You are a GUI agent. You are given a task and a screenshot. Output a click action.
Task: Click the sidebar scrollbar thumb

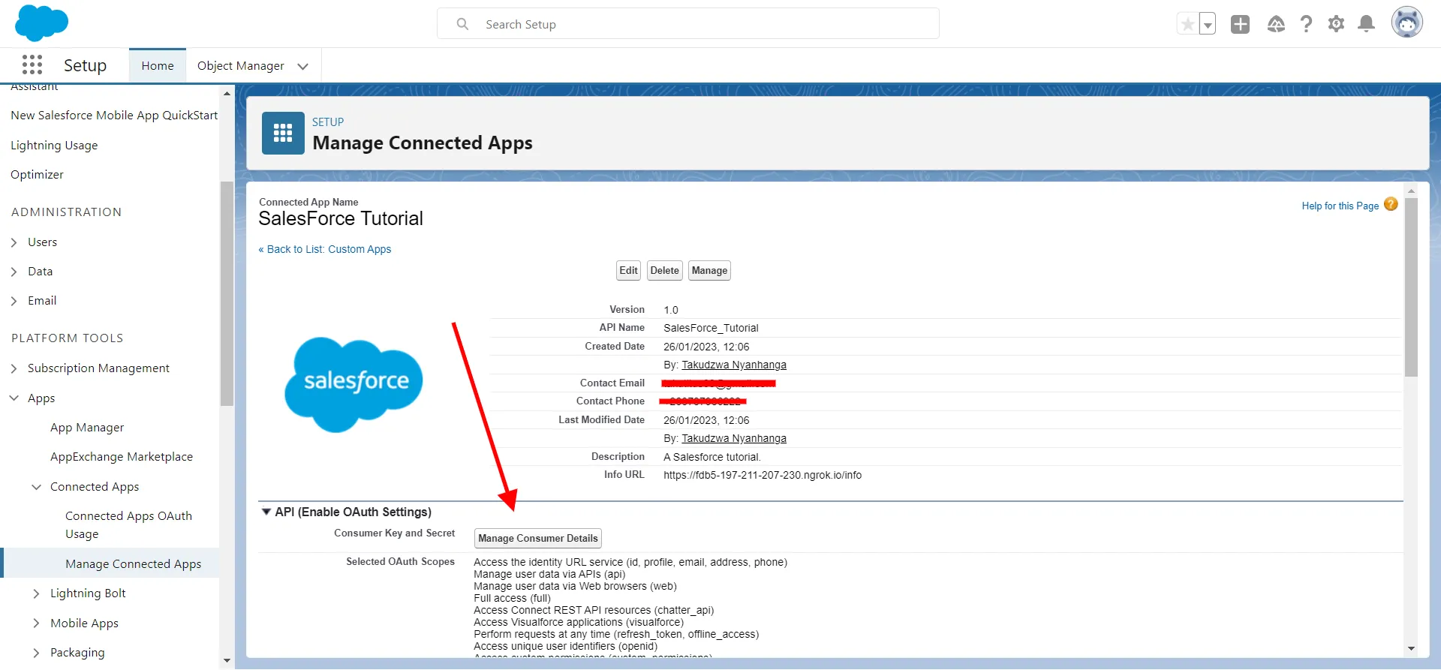tap(227, 293)
